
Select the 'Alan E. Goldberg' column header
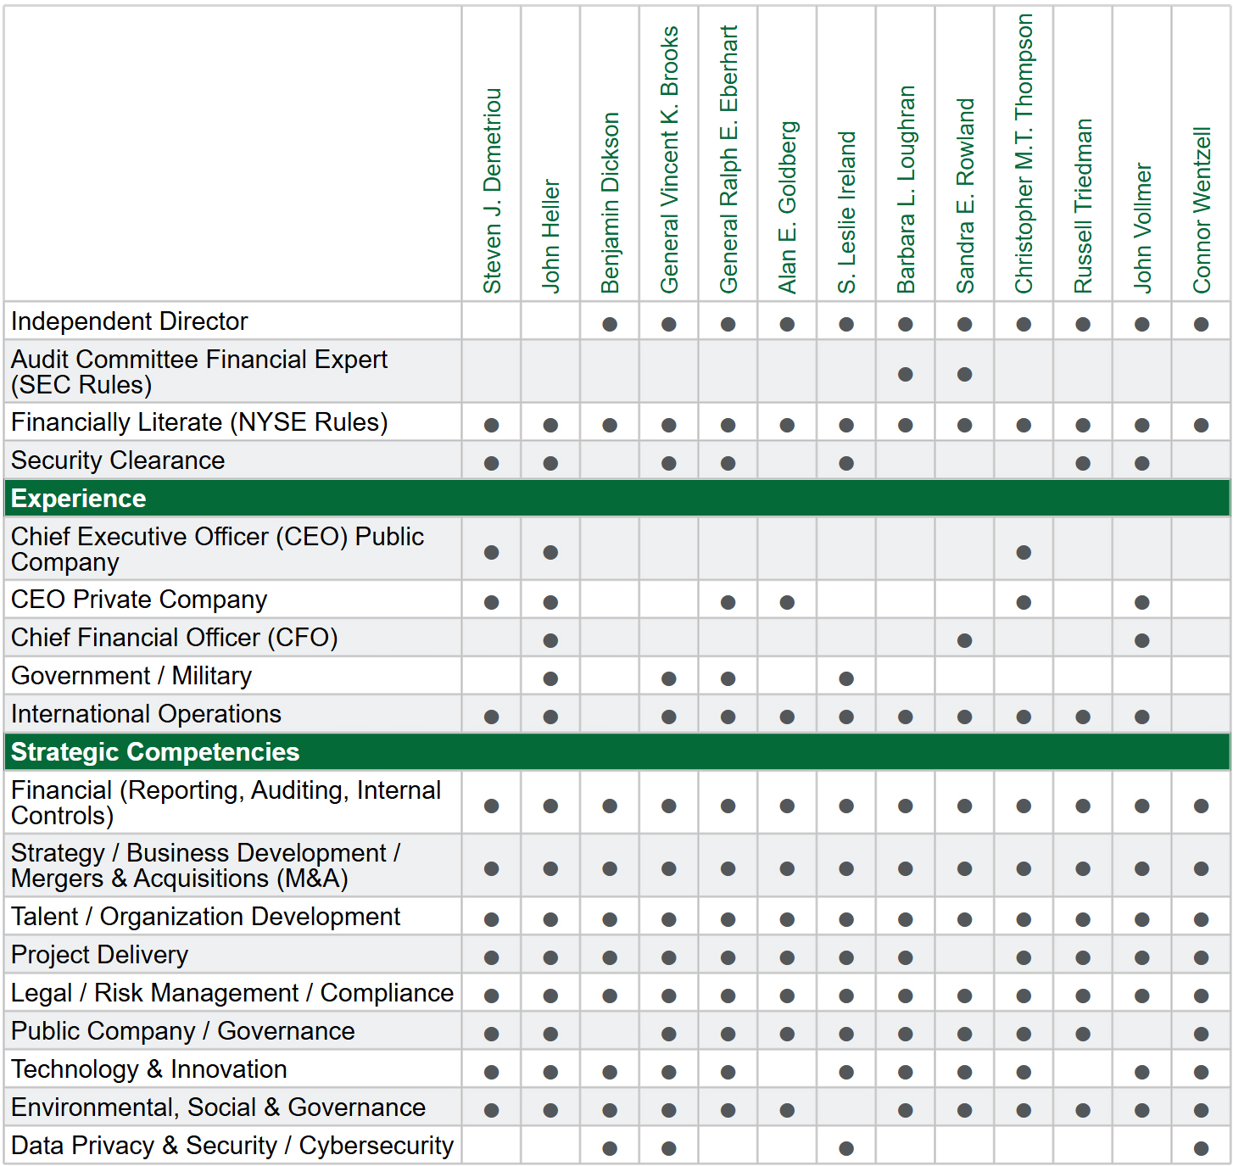[x=788, y=208]
